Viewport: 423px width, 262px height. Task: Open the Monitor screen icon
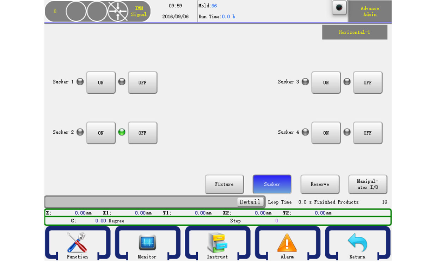click(147, 243)
